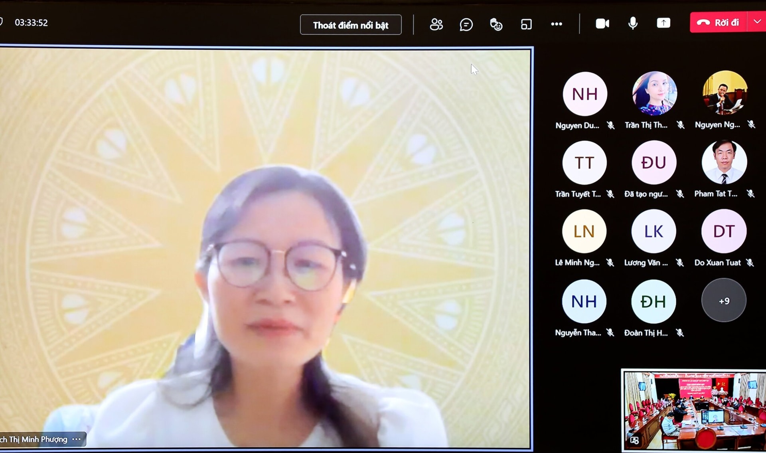Viewport: 766px width, 453px height.
Task: Click muted mic icon beside Lê Minh Ng...
Action: tap(610, 263)
